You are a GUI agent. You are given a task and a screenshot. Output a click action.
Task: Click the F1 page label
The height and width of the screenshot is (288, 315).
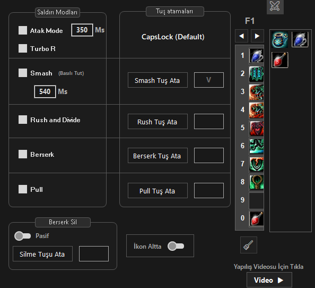(x=250, y=21)
